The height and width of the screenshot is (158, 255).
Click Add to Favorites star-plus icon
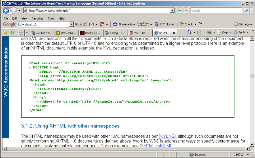coord(12,32)
